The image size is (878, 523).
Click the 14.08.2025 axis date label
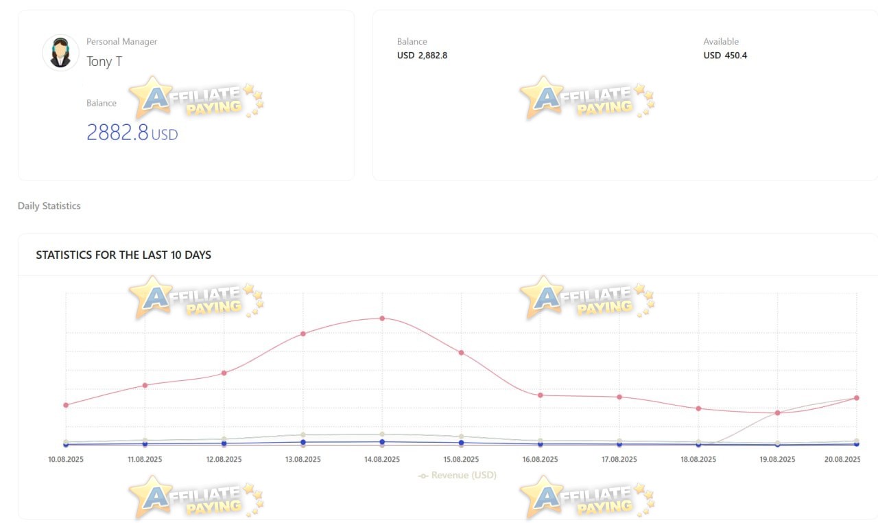pyautogui.click(x=382, y=460)
